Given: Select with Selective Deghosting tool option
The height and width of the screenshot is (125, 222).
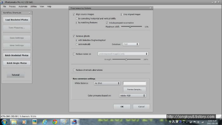Looking at the screenshot, I should 76,40.
